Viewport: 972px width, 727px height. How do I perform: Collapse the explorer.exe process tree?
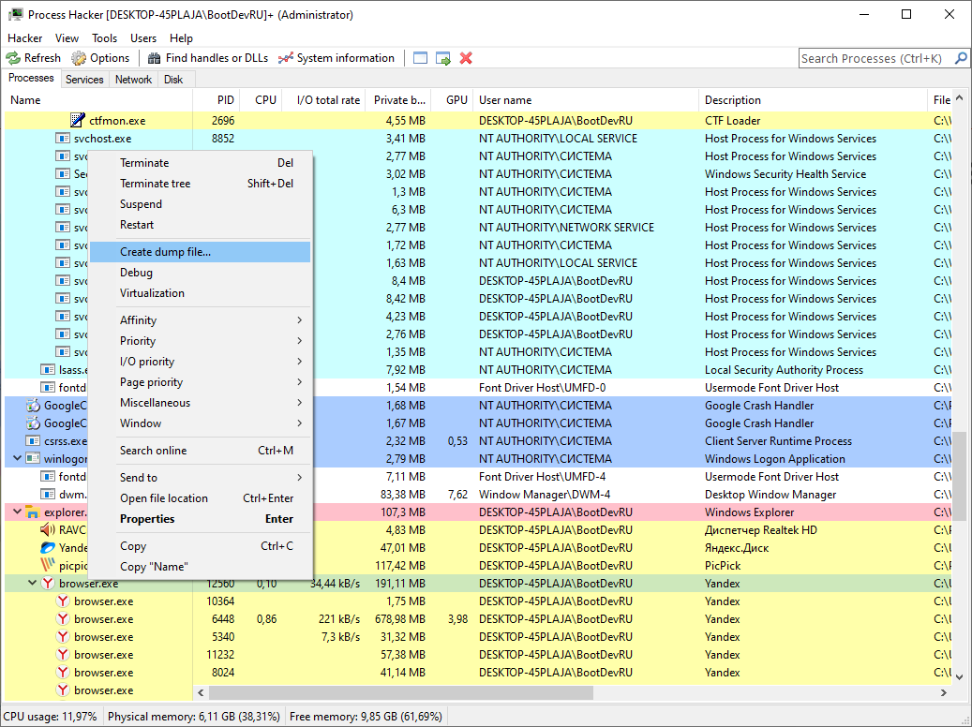click(x=18, y=512)
